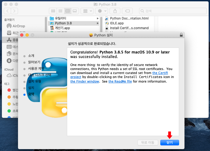Open the Finder group-by dropdown
This screenshot has width=210, height=151.
[87, 11]
